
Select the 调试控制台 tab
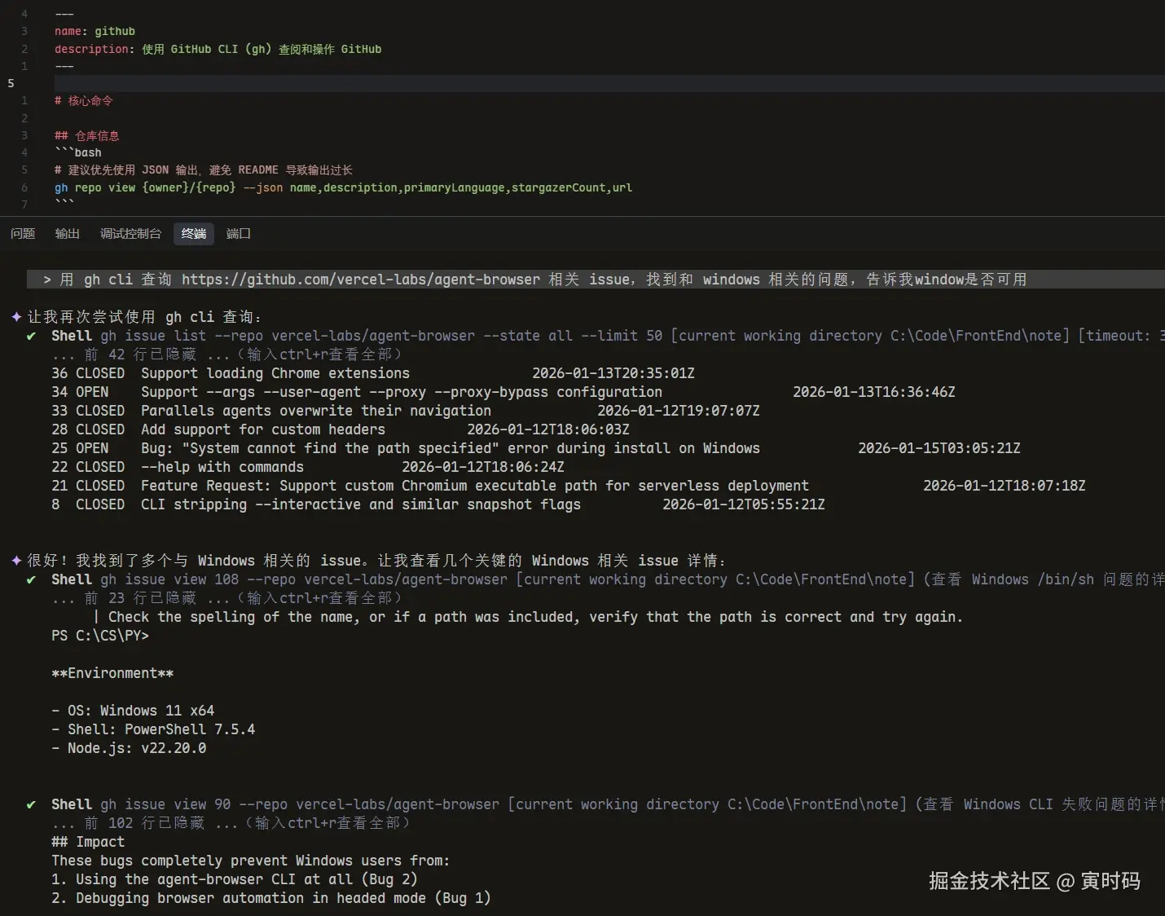tap(130, 234)
